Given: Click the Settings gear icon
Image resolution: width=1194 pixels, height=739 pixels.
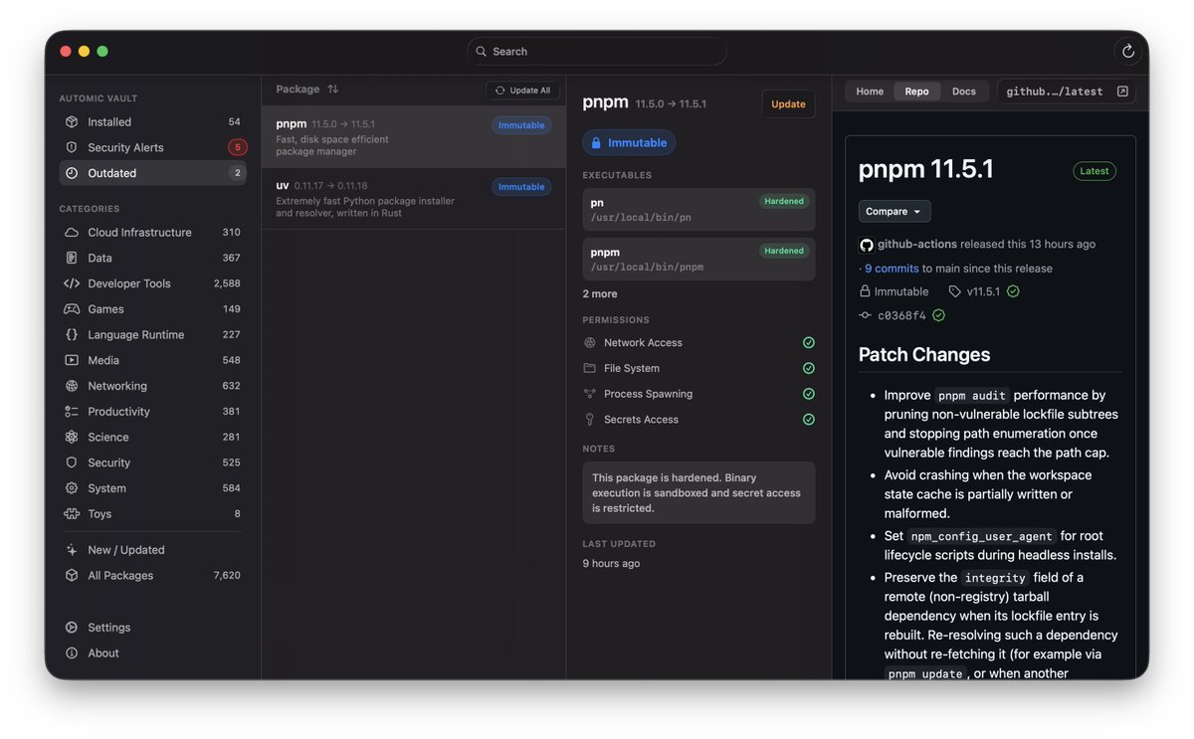Looking at the screenshot, I should pyautogui.click(x=72, y=628).
